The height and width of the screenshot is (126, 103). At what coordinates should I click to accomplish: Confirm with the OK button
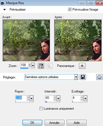[32, 123]
